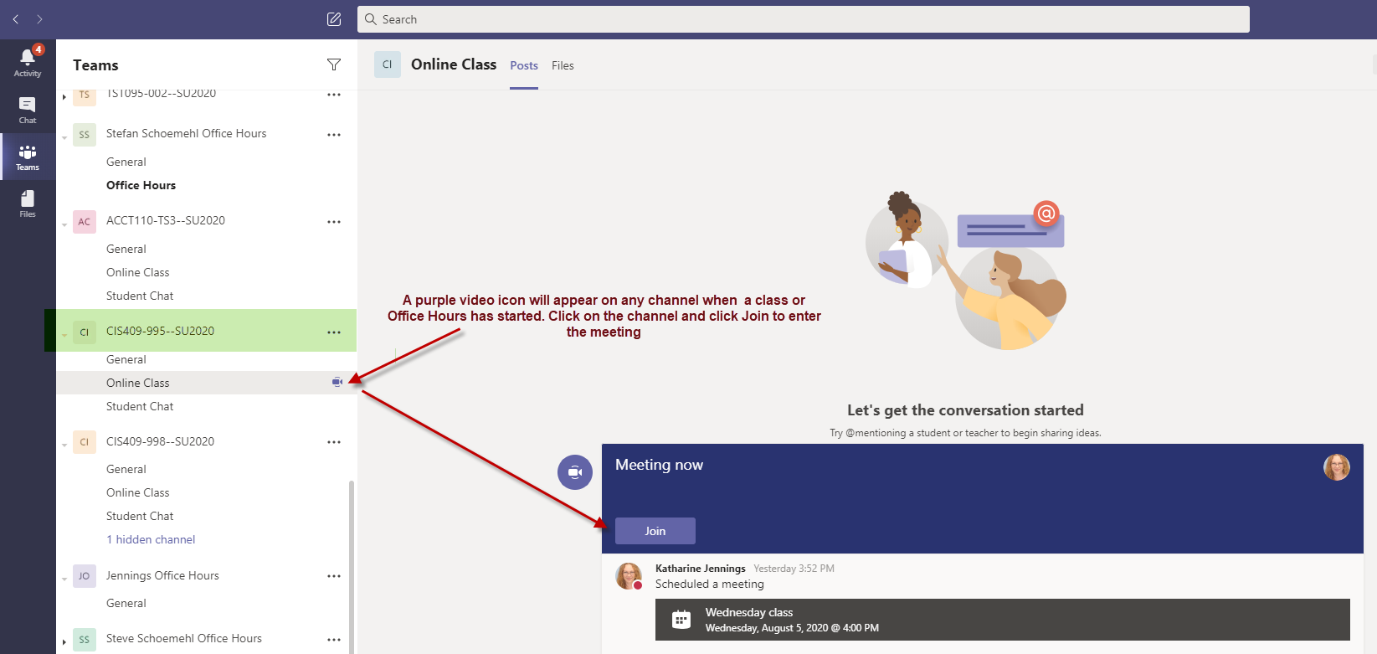Open more options for Stefan Schoemehl Office Hours
This screenshot has height=654, width=1377.
(x=334, y=134)
